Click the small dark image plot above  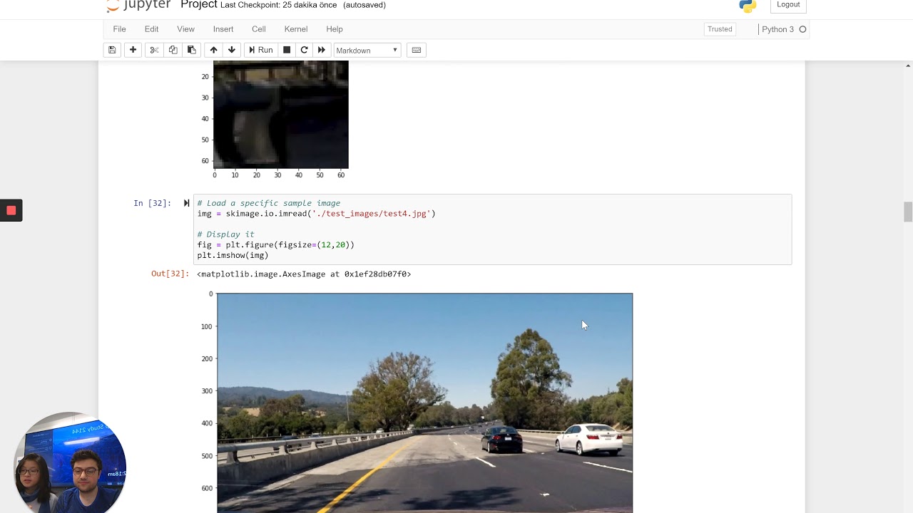tap(281, 114)
